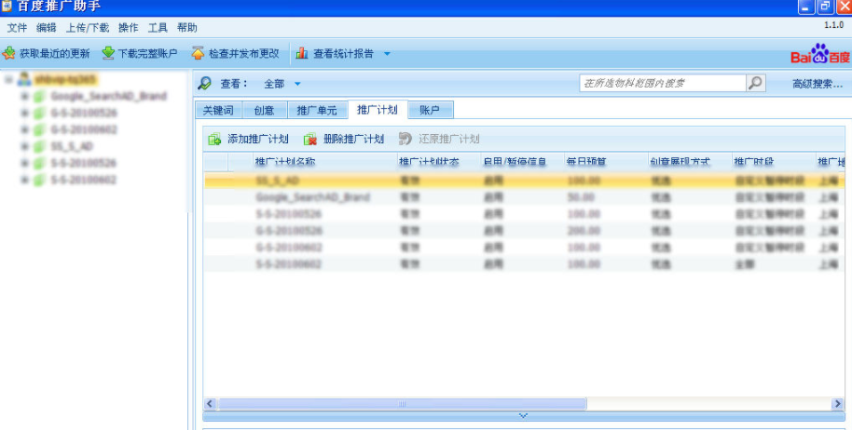Click 删除推广计划 to delete the campaign

pyautogui.click(x=344, y=139)
